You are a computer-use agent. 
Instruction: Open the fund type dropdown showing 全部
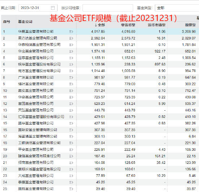click(x=177, y=8)
